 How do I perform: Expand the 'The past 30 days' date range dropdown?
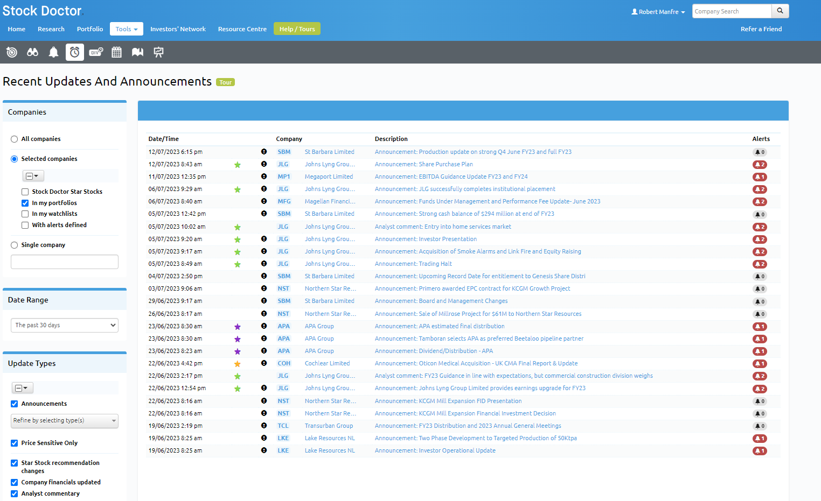[65, 325]
